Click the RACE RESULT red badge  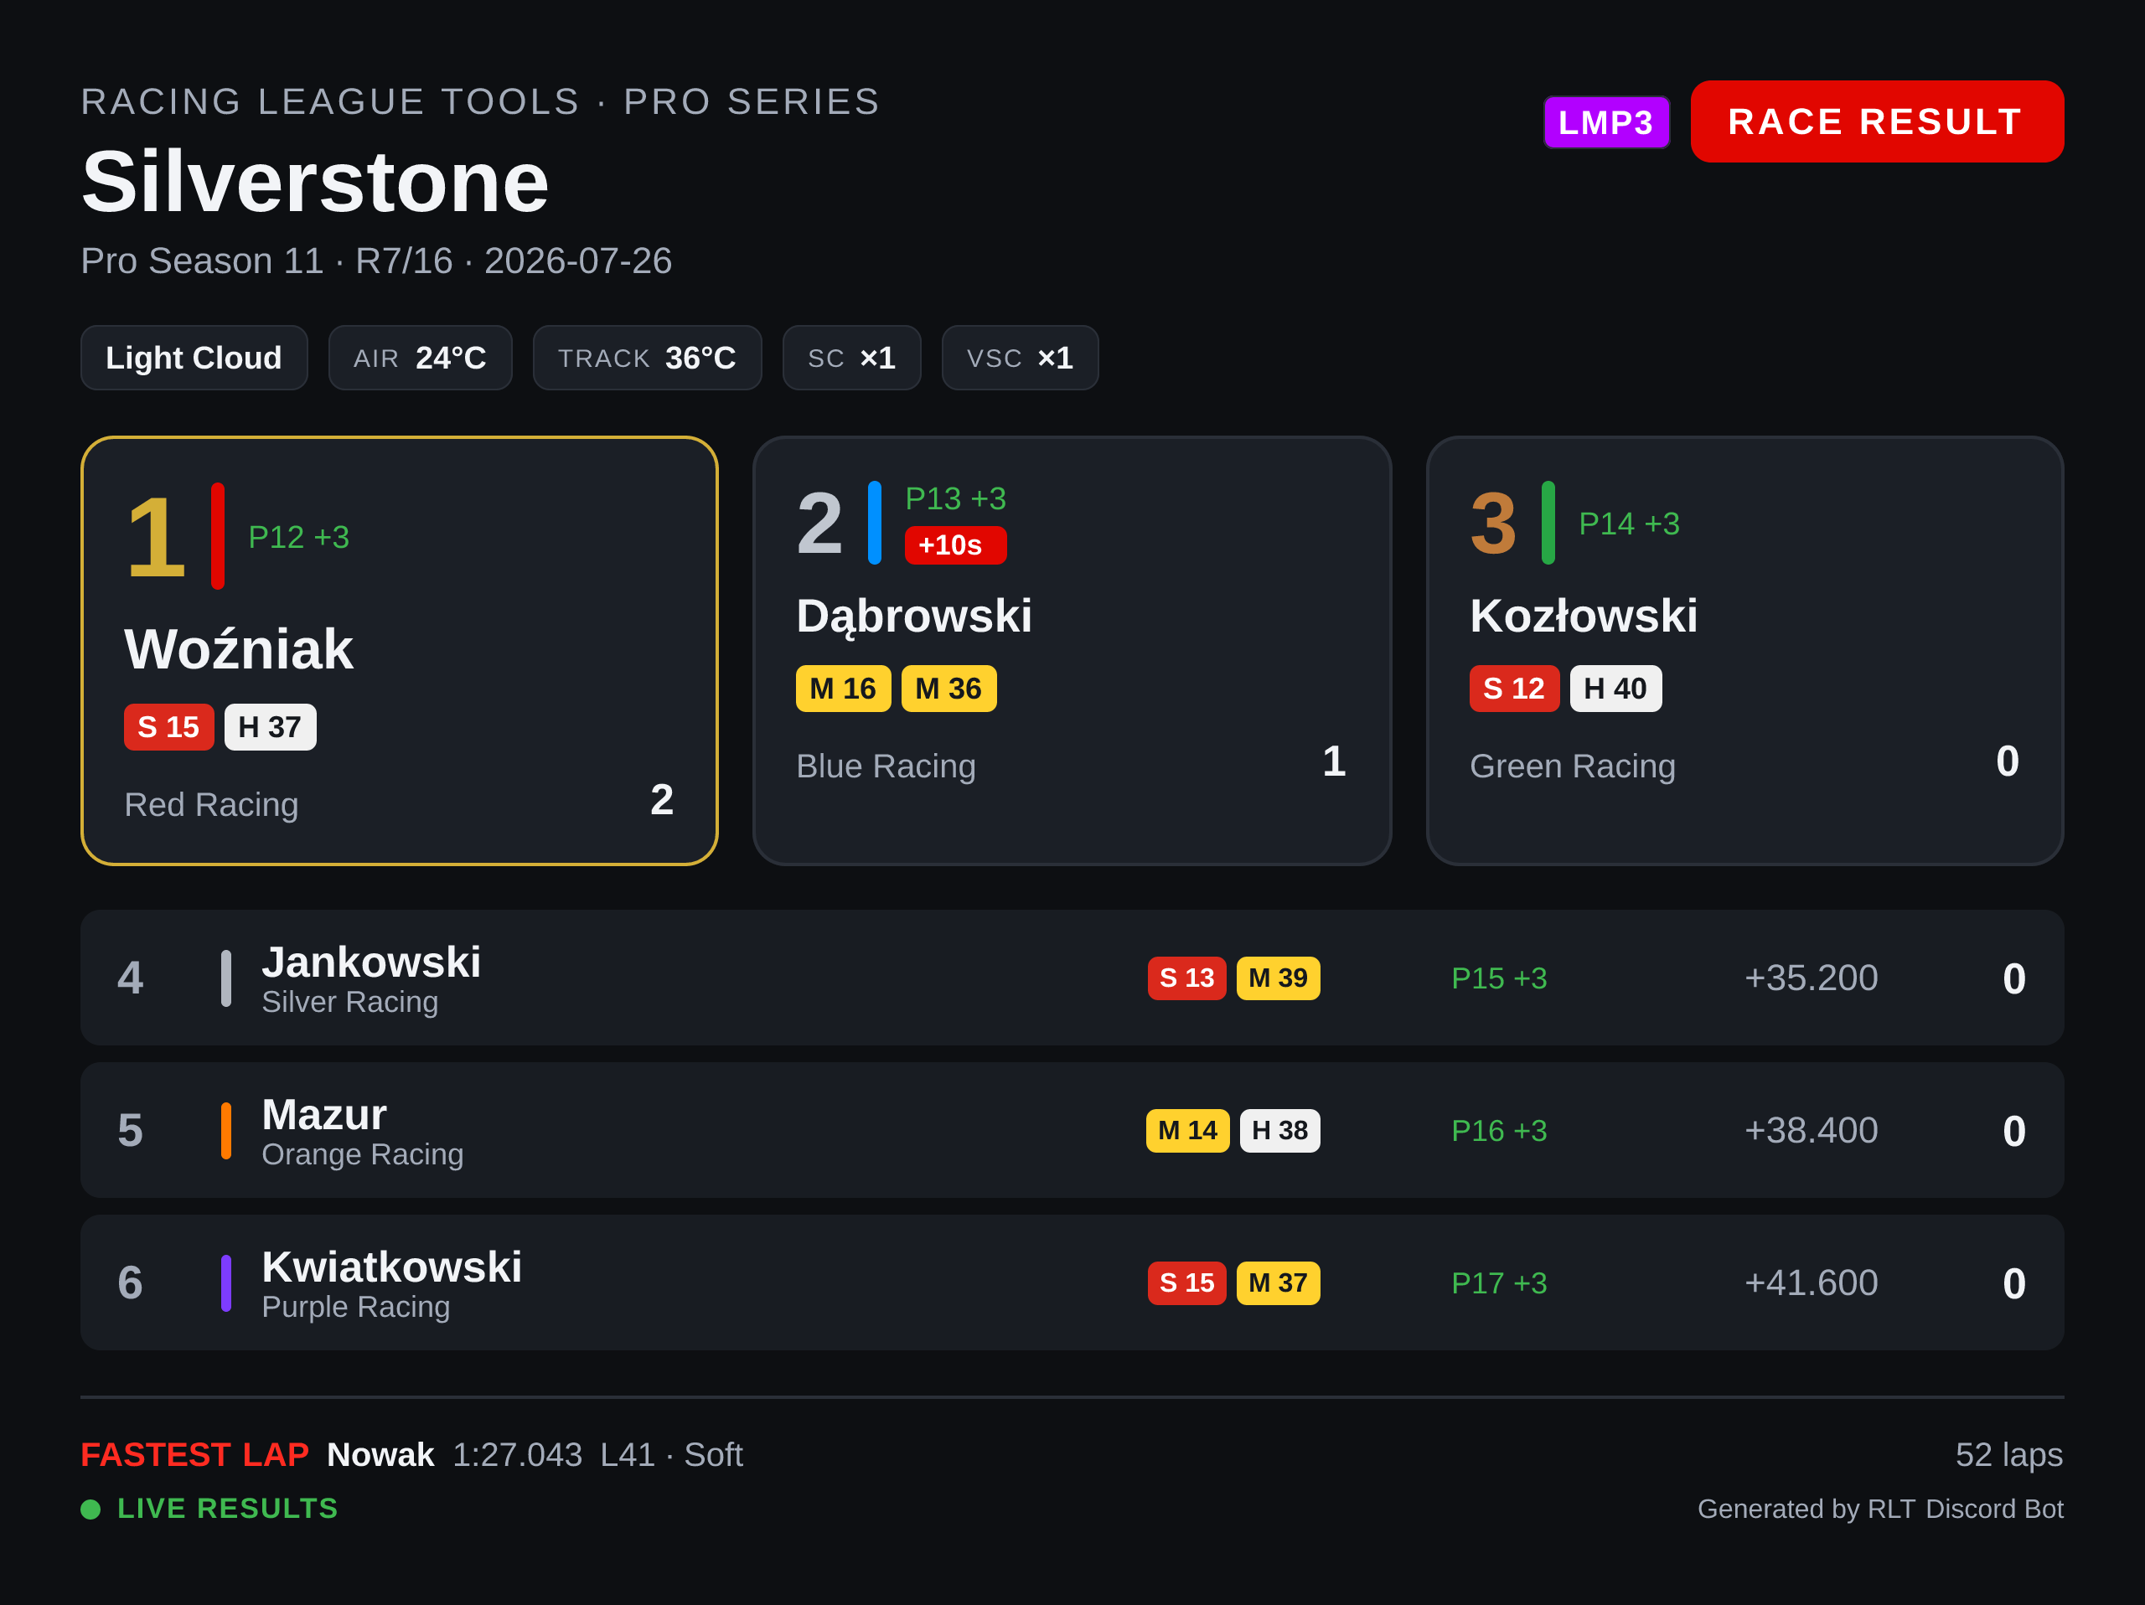tap(1876, 121)
